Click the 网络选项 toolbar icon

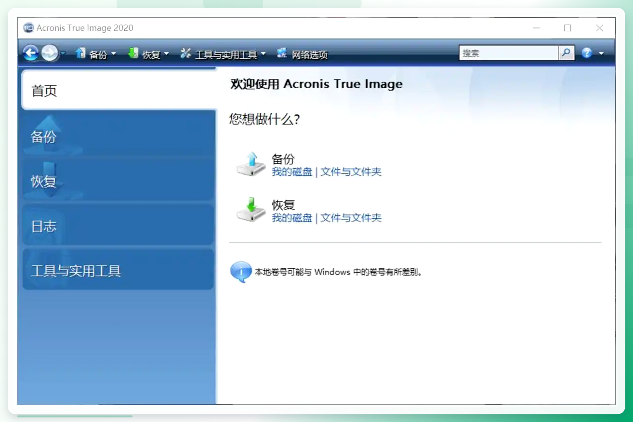point(282,53)
